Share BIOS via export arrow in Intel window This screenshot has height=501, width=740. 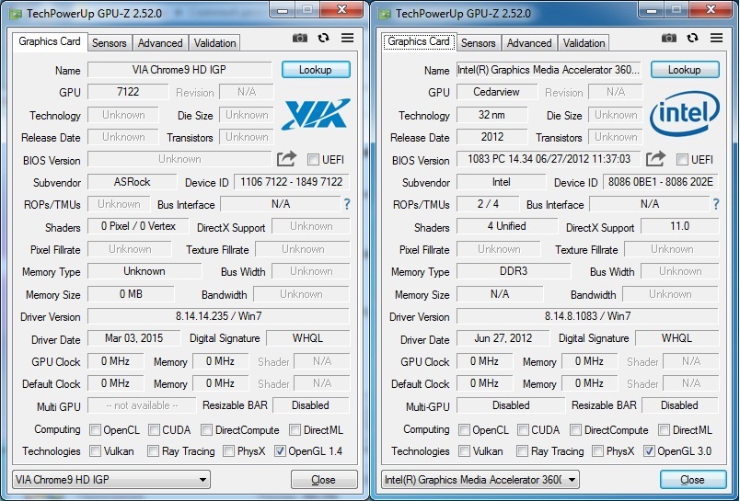tap(655, 159)
